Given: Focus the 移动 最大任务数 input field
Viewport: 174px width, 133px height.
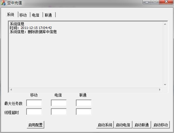Looking at the screenshot, I should pyautogui.click(x=34, y=103).
